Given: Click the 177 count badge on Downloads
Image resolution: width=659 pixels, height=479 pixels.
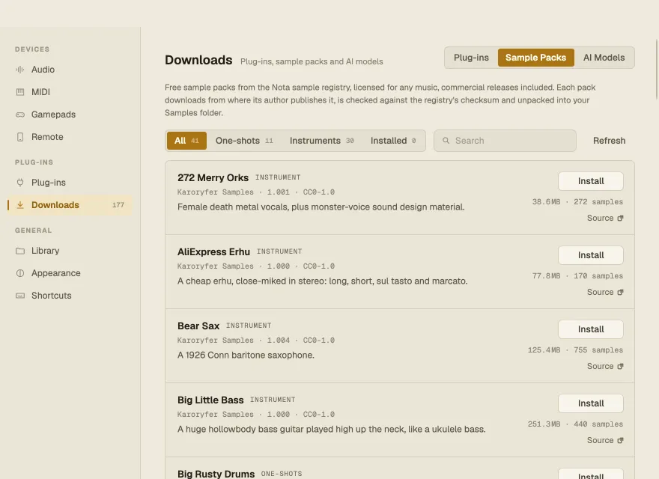Looking at the screenshot, I should tap(118, 205).
